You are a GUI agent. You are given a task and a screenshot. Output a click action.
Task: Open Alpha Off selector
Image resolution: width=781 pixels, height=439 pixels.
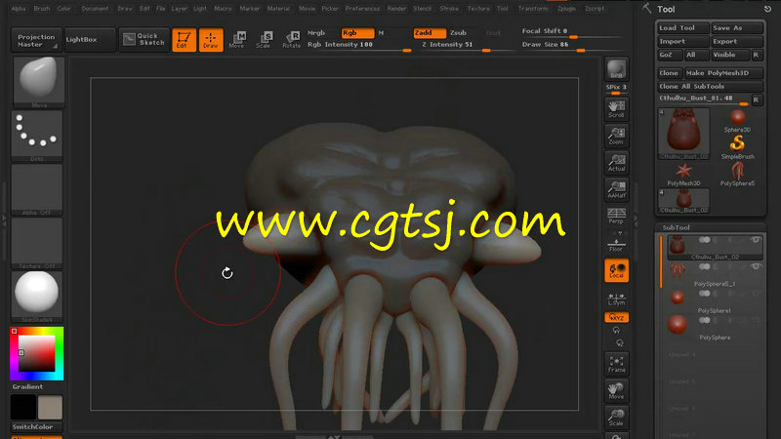pos(37,189)
